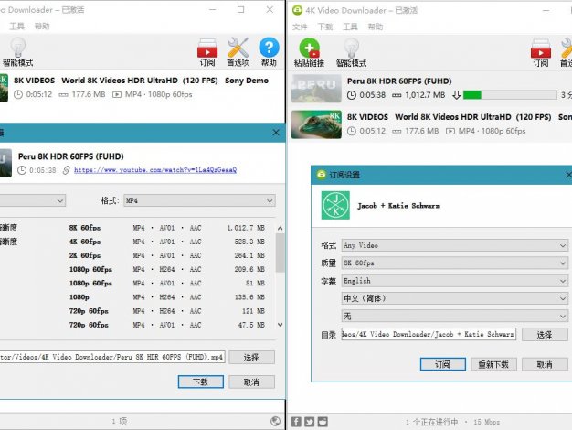Viewport: 572px width, 430px height.
Task: Click 取消 button in download dialog
Action: (x=251, y=382)
